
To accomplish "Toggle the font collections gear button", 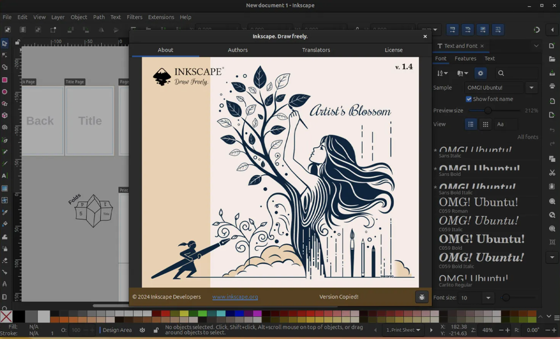I will tap(480, 73).
